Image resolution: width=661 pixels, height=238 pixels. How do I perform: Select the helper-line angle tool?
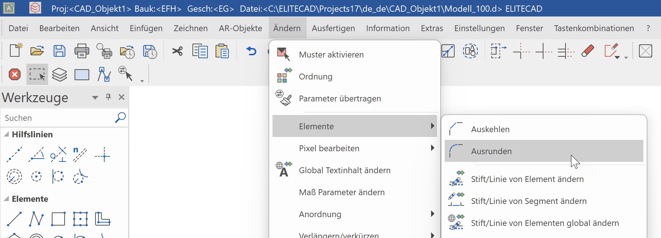point(36,155)
